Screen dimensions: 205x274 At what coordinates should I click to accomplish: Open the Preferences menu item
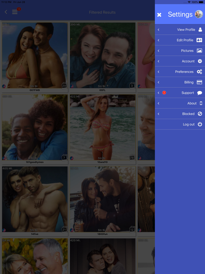click(180, 72)
